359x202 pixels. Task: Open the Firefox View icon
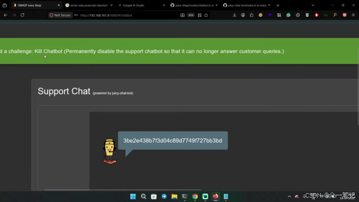click(x=4, y=6)
